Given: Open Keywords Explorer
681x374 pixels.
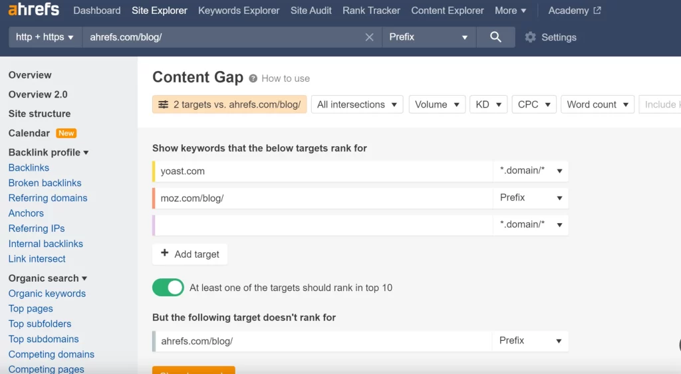Looking at the screenshot, I should tap(239, 11).
